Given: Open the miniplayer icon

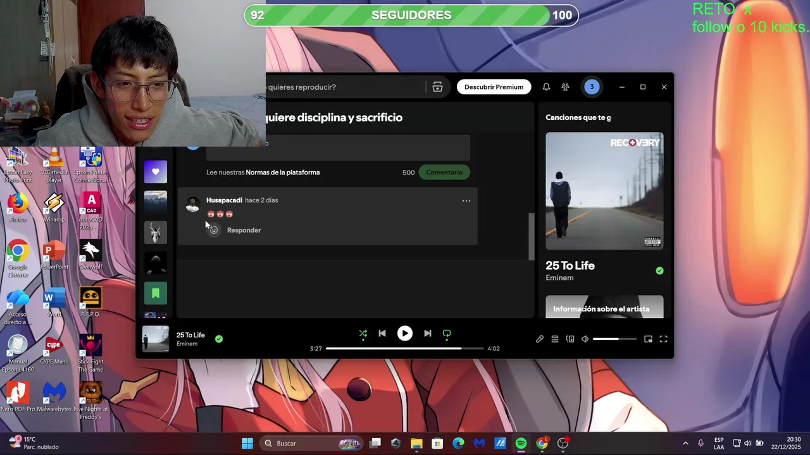Looking at the screenshot, I should click(648, 339).
